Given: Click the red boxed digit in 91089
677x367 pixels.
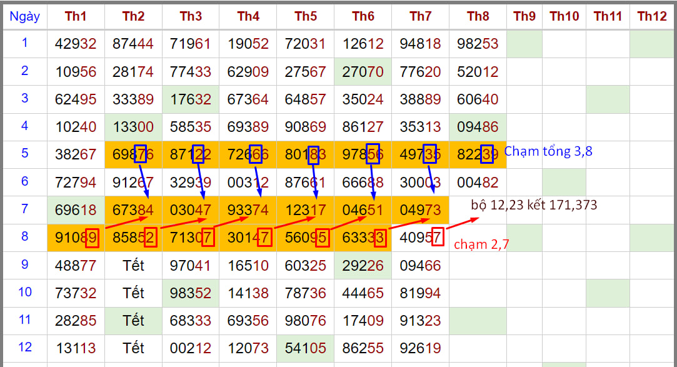Looking at the screenshot, I should 92,238.
